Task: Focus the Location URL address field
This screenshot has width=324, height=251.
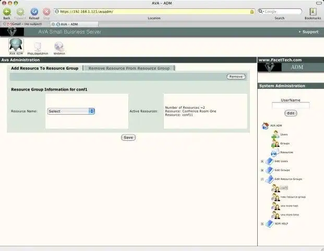Action: tap(154, 12)
